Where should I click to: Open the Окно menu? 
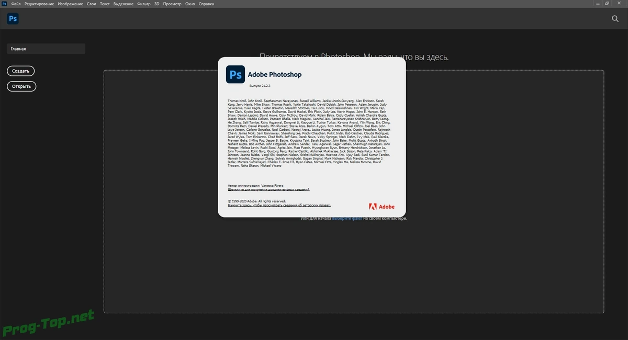coord(190,4)
